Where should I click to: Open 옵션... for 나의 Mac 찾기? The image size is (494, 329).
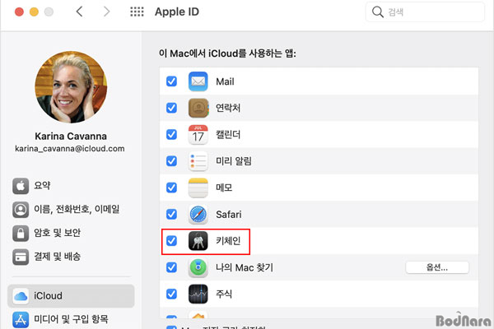437,267
